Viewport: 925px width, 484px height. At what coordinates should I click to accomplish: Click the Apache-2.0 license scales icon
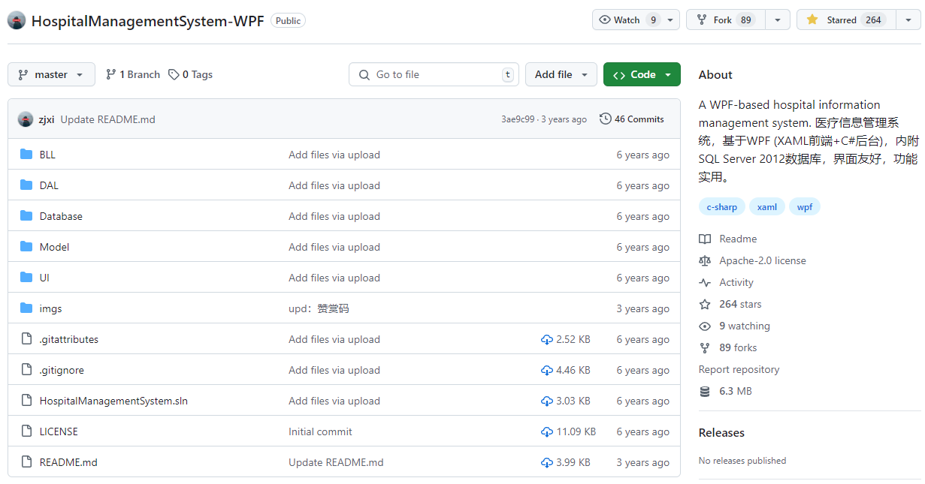(704, 260)
